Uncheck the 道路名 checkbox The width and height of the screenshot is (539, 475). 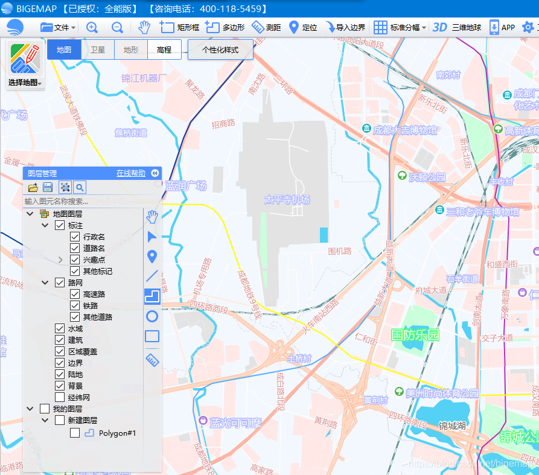[x=75, y=248]
